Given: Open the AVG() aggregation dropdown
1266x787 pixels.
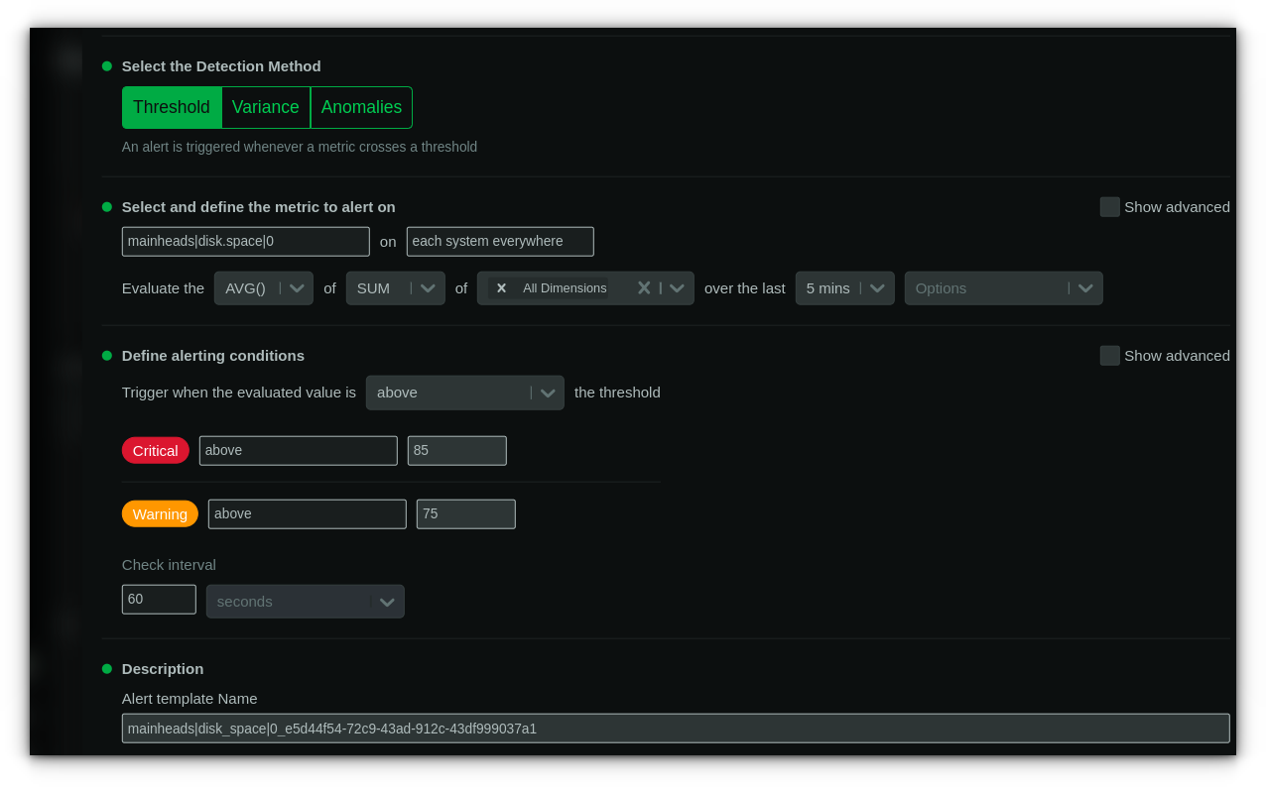Looking at the screenshot, I should pyautogui.click(x=264, y=288).
